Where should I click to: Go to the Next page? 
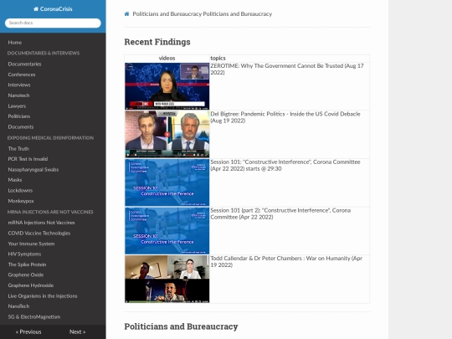[77, 331]
